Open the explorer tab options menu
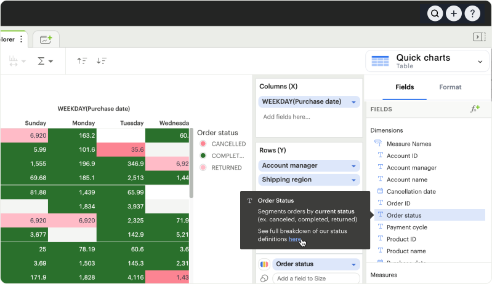492x284 pixels. (x=22, y=39)
